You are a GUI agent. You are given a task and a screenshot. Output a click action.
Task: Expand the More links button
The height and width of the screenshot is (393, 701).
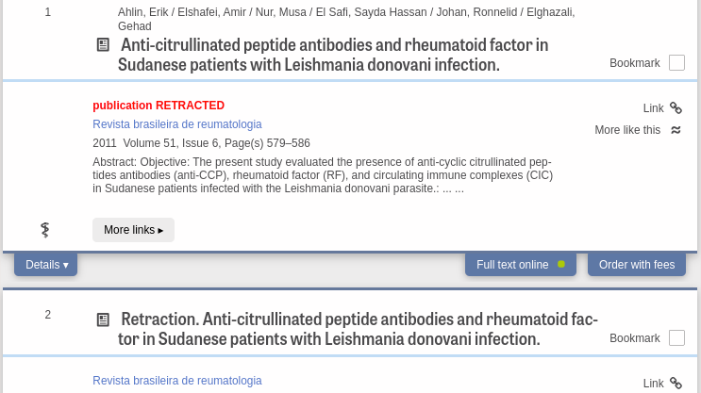(133, 230)
